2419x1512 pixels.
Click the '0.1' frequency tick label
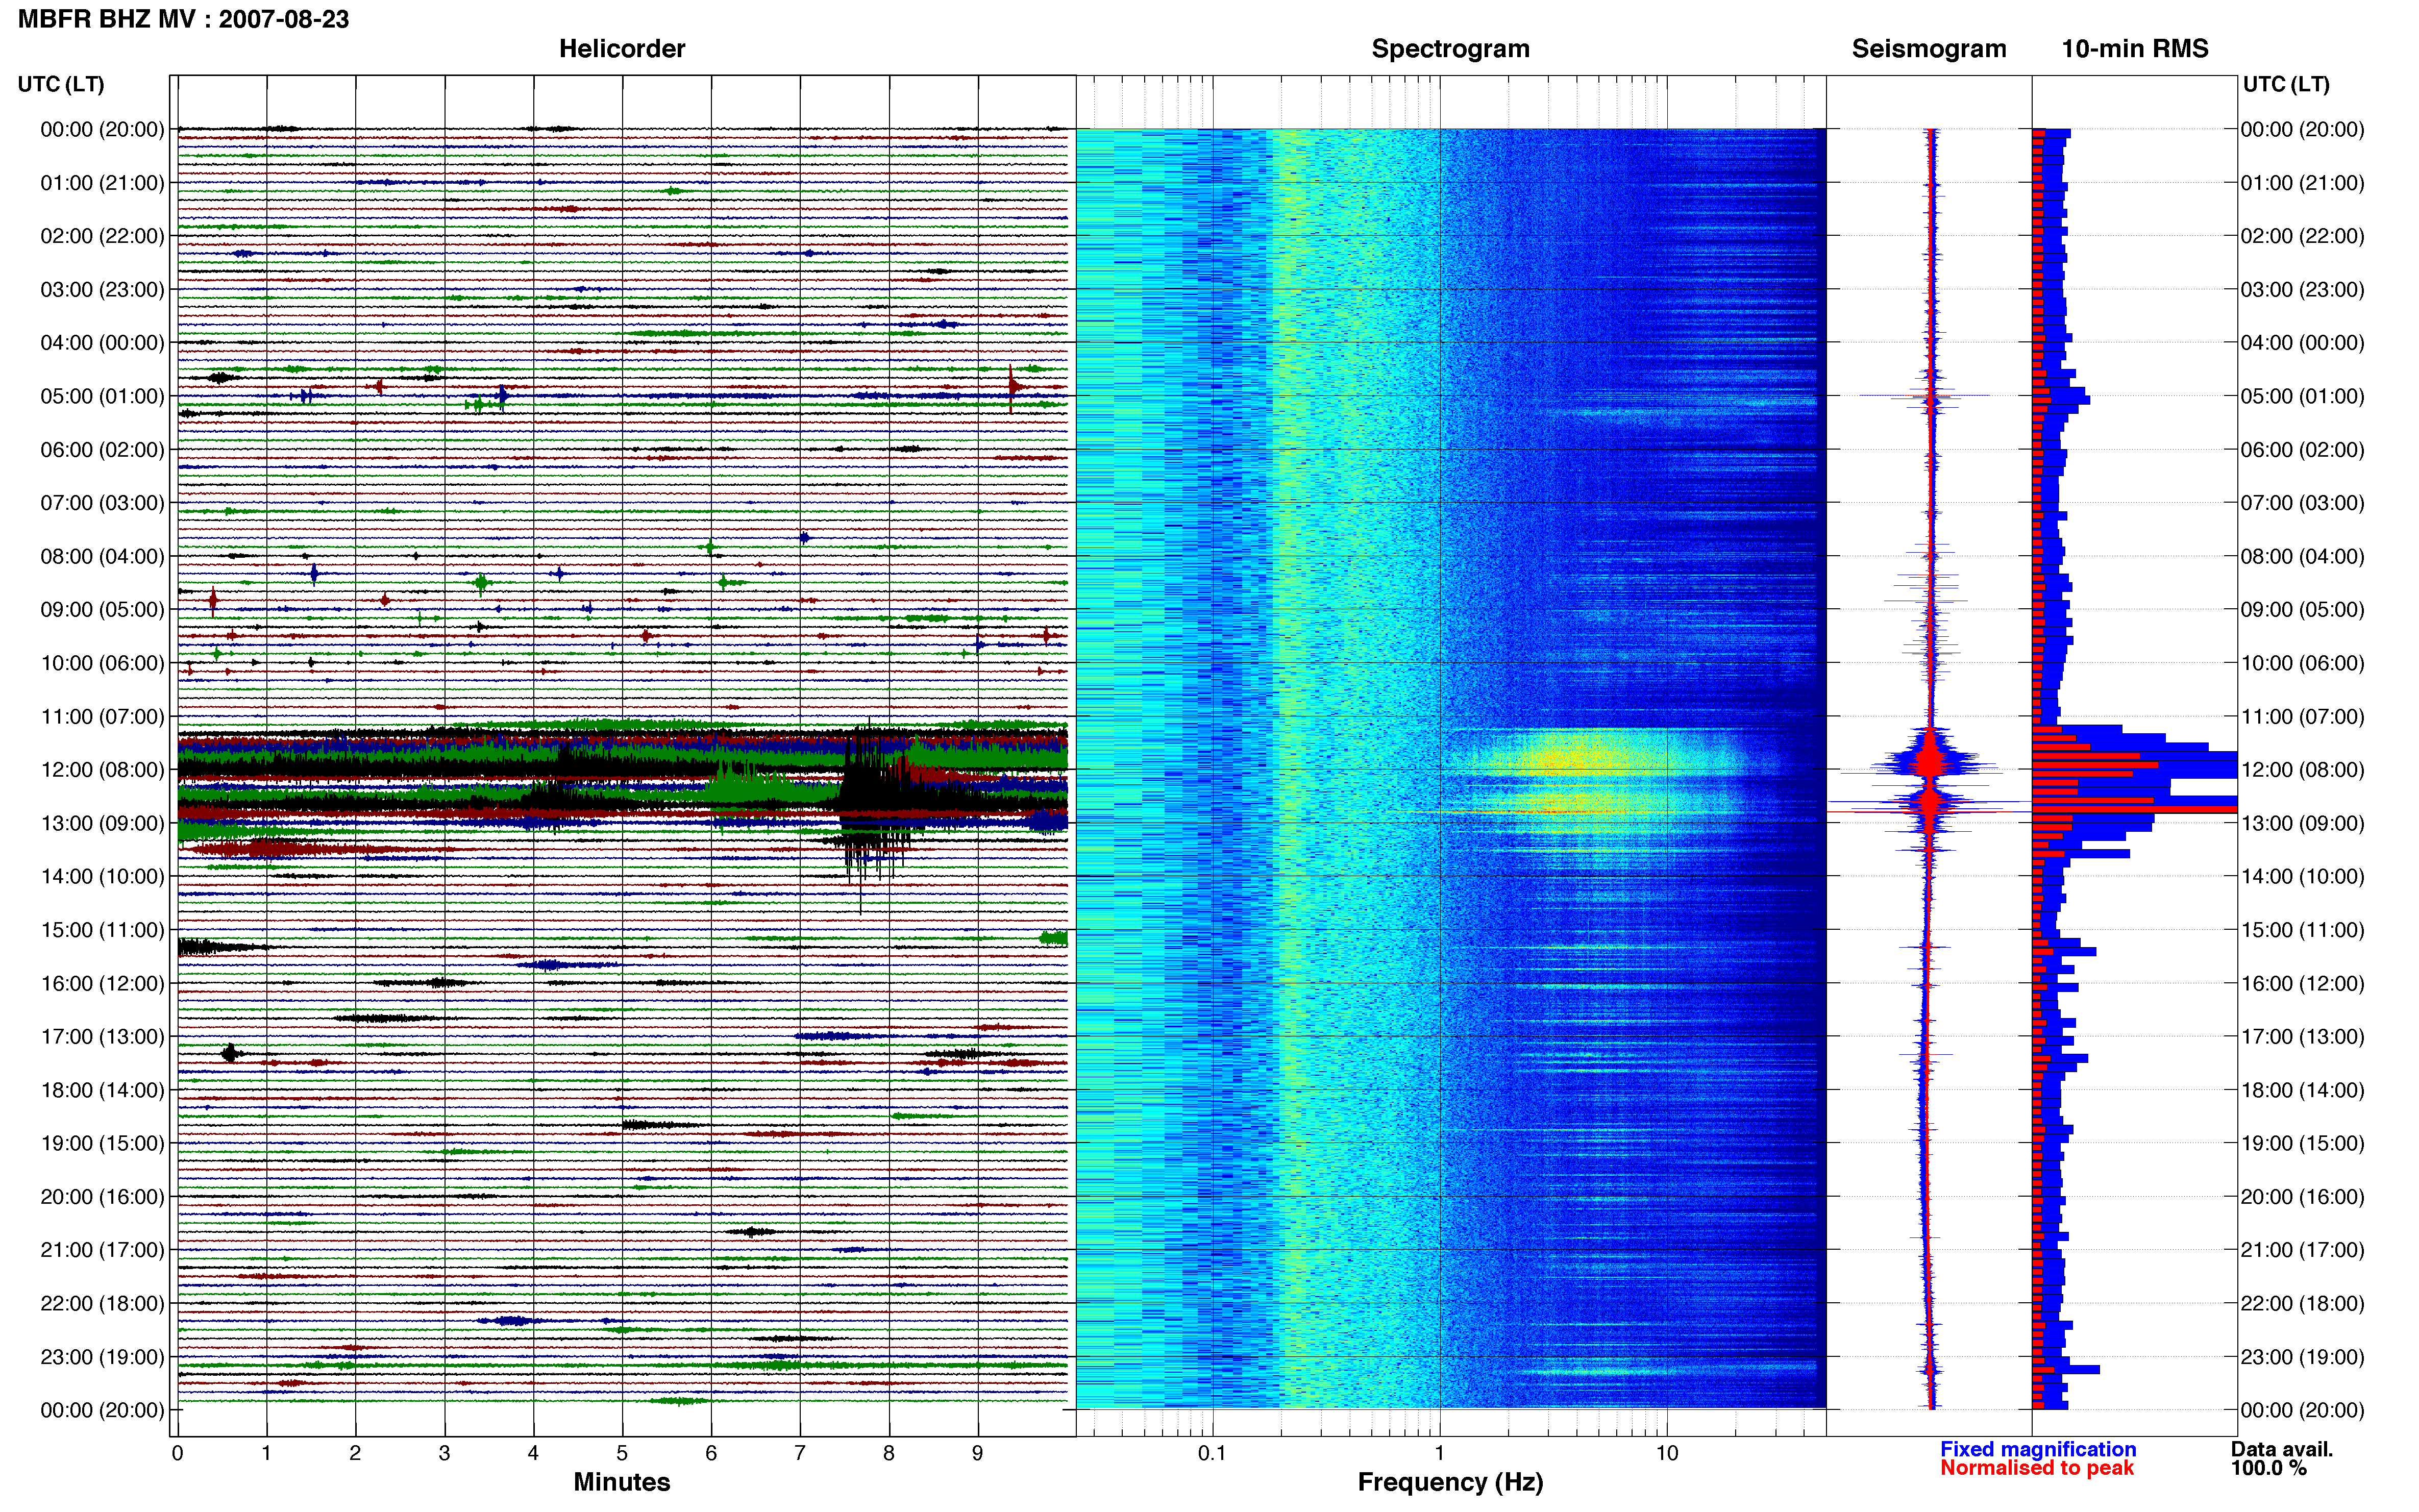click(1212, 1453)
